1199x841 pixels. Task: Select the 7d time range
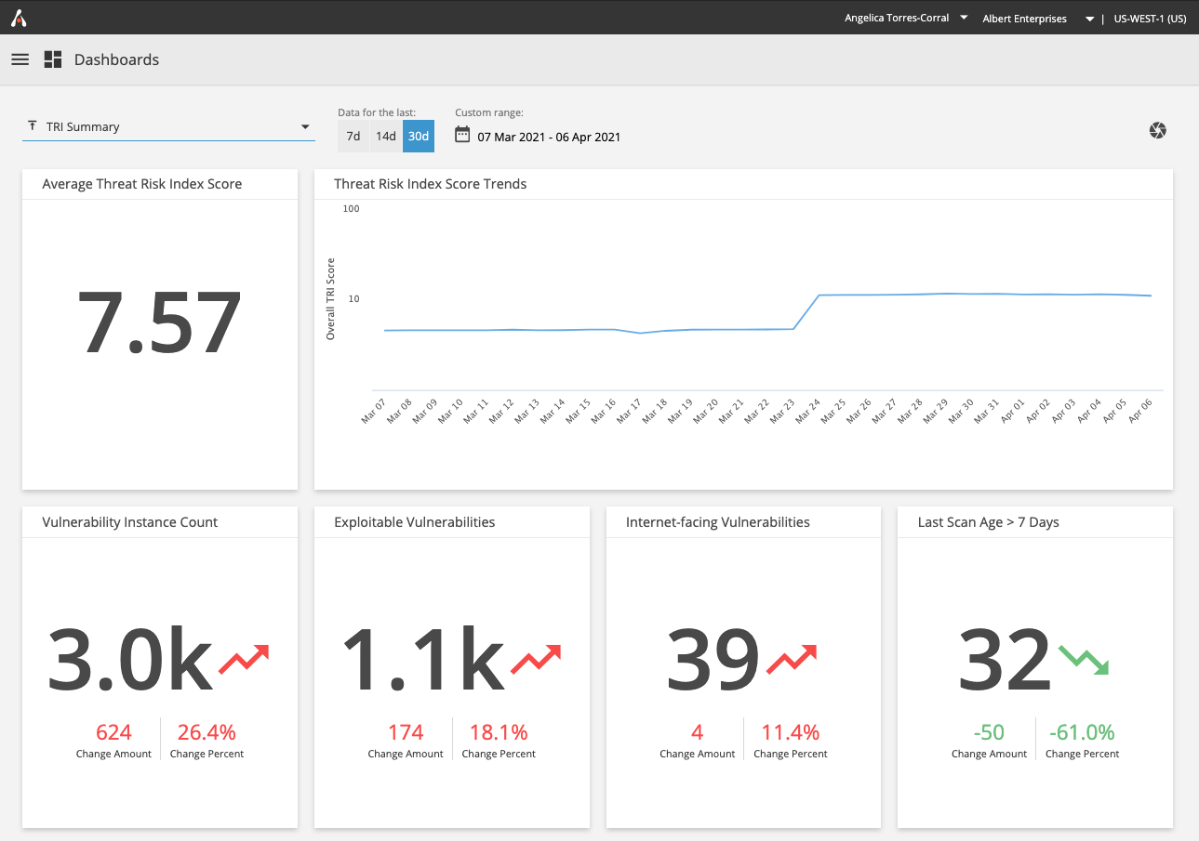353,135
